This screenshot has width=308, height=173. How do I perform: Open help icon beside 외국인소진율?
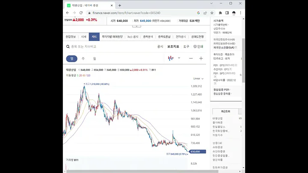(x=236, y=48)
